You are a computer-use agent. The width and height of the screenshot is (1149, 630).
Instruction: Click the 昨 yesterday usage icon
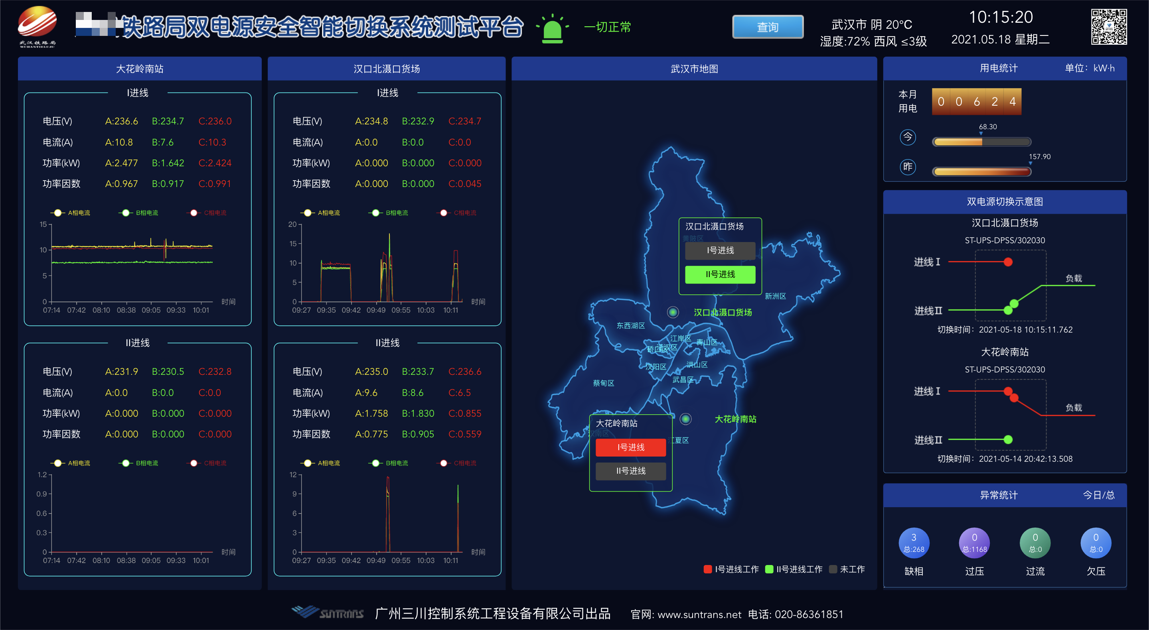coord(908,167)
